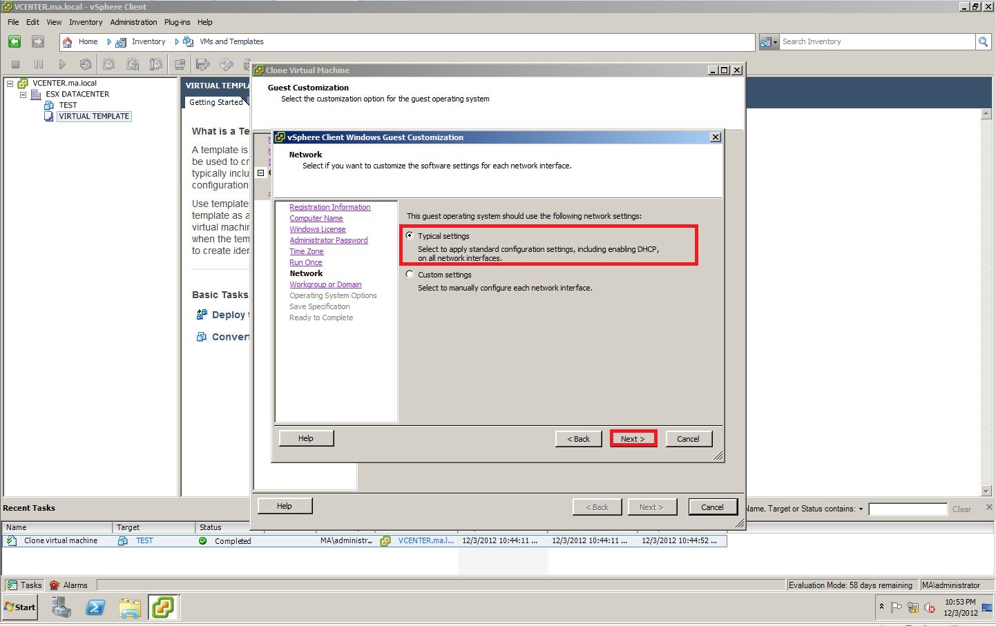Screen dimensions: 996x626
Task: Collapse the ESX DATACENTER tree node
Action: click(x=23, y=95)
